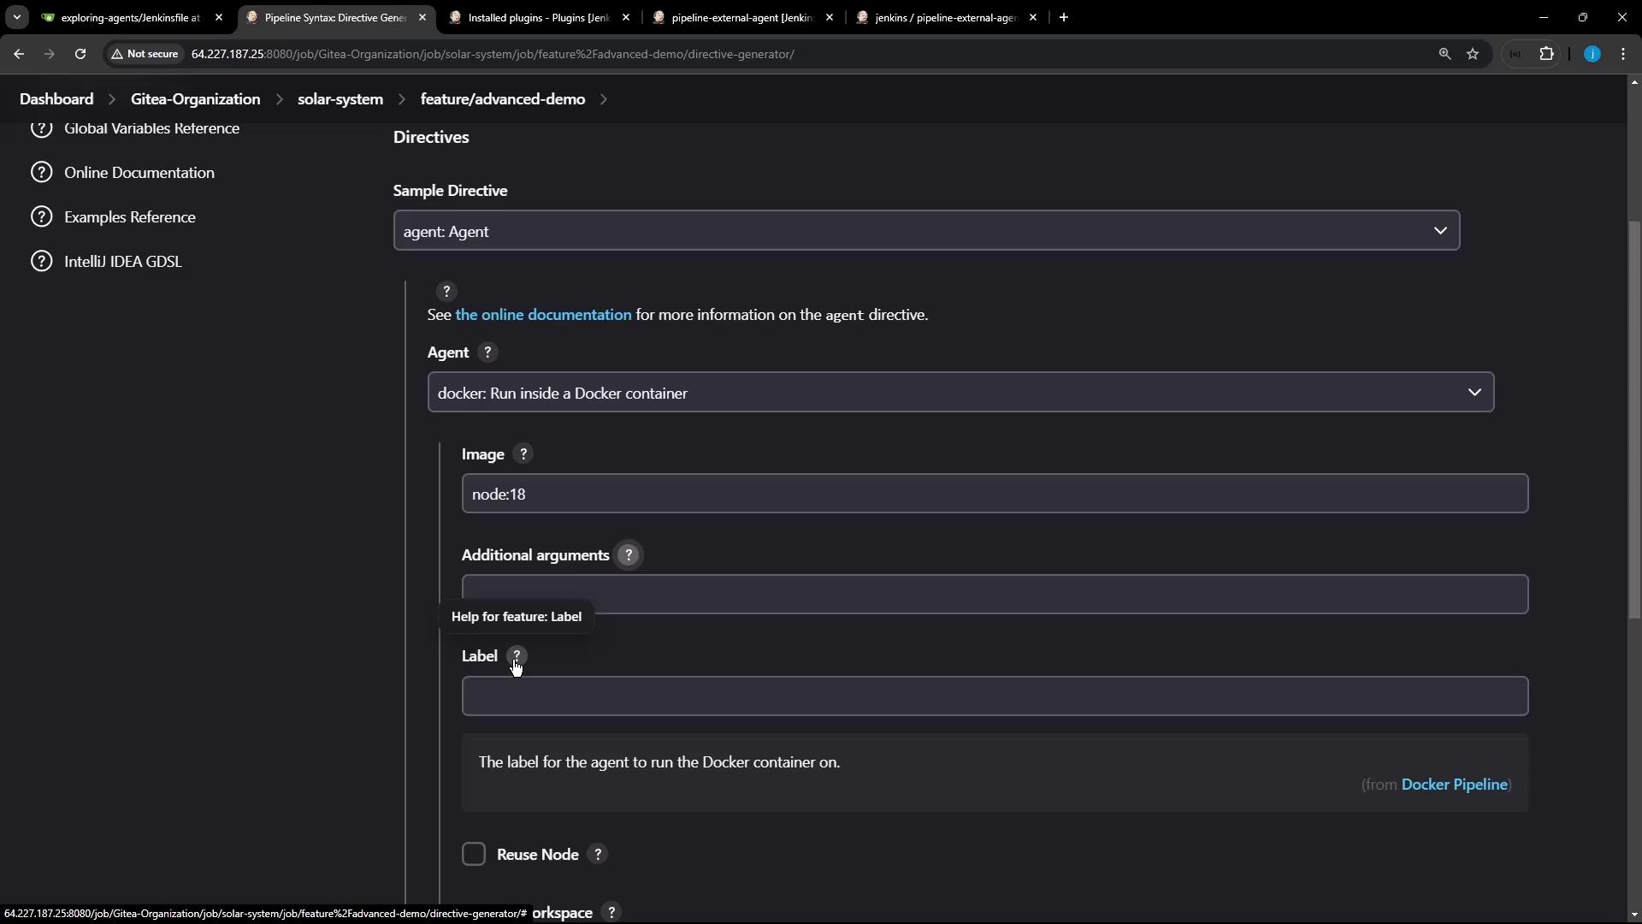Open the online documentation link
Screen dimensions: 1642x924
click(x=543, y=315)
